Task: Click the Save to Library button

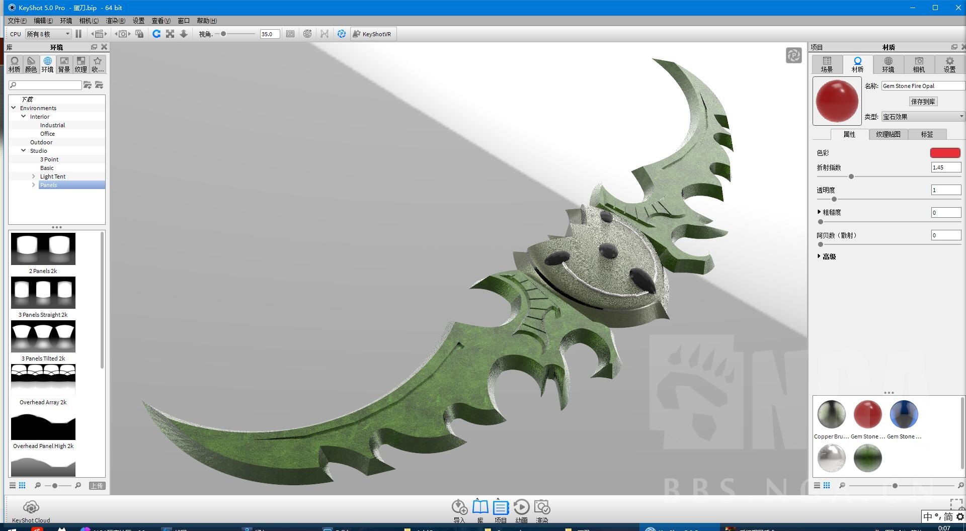Action: (x=923, y=102)
